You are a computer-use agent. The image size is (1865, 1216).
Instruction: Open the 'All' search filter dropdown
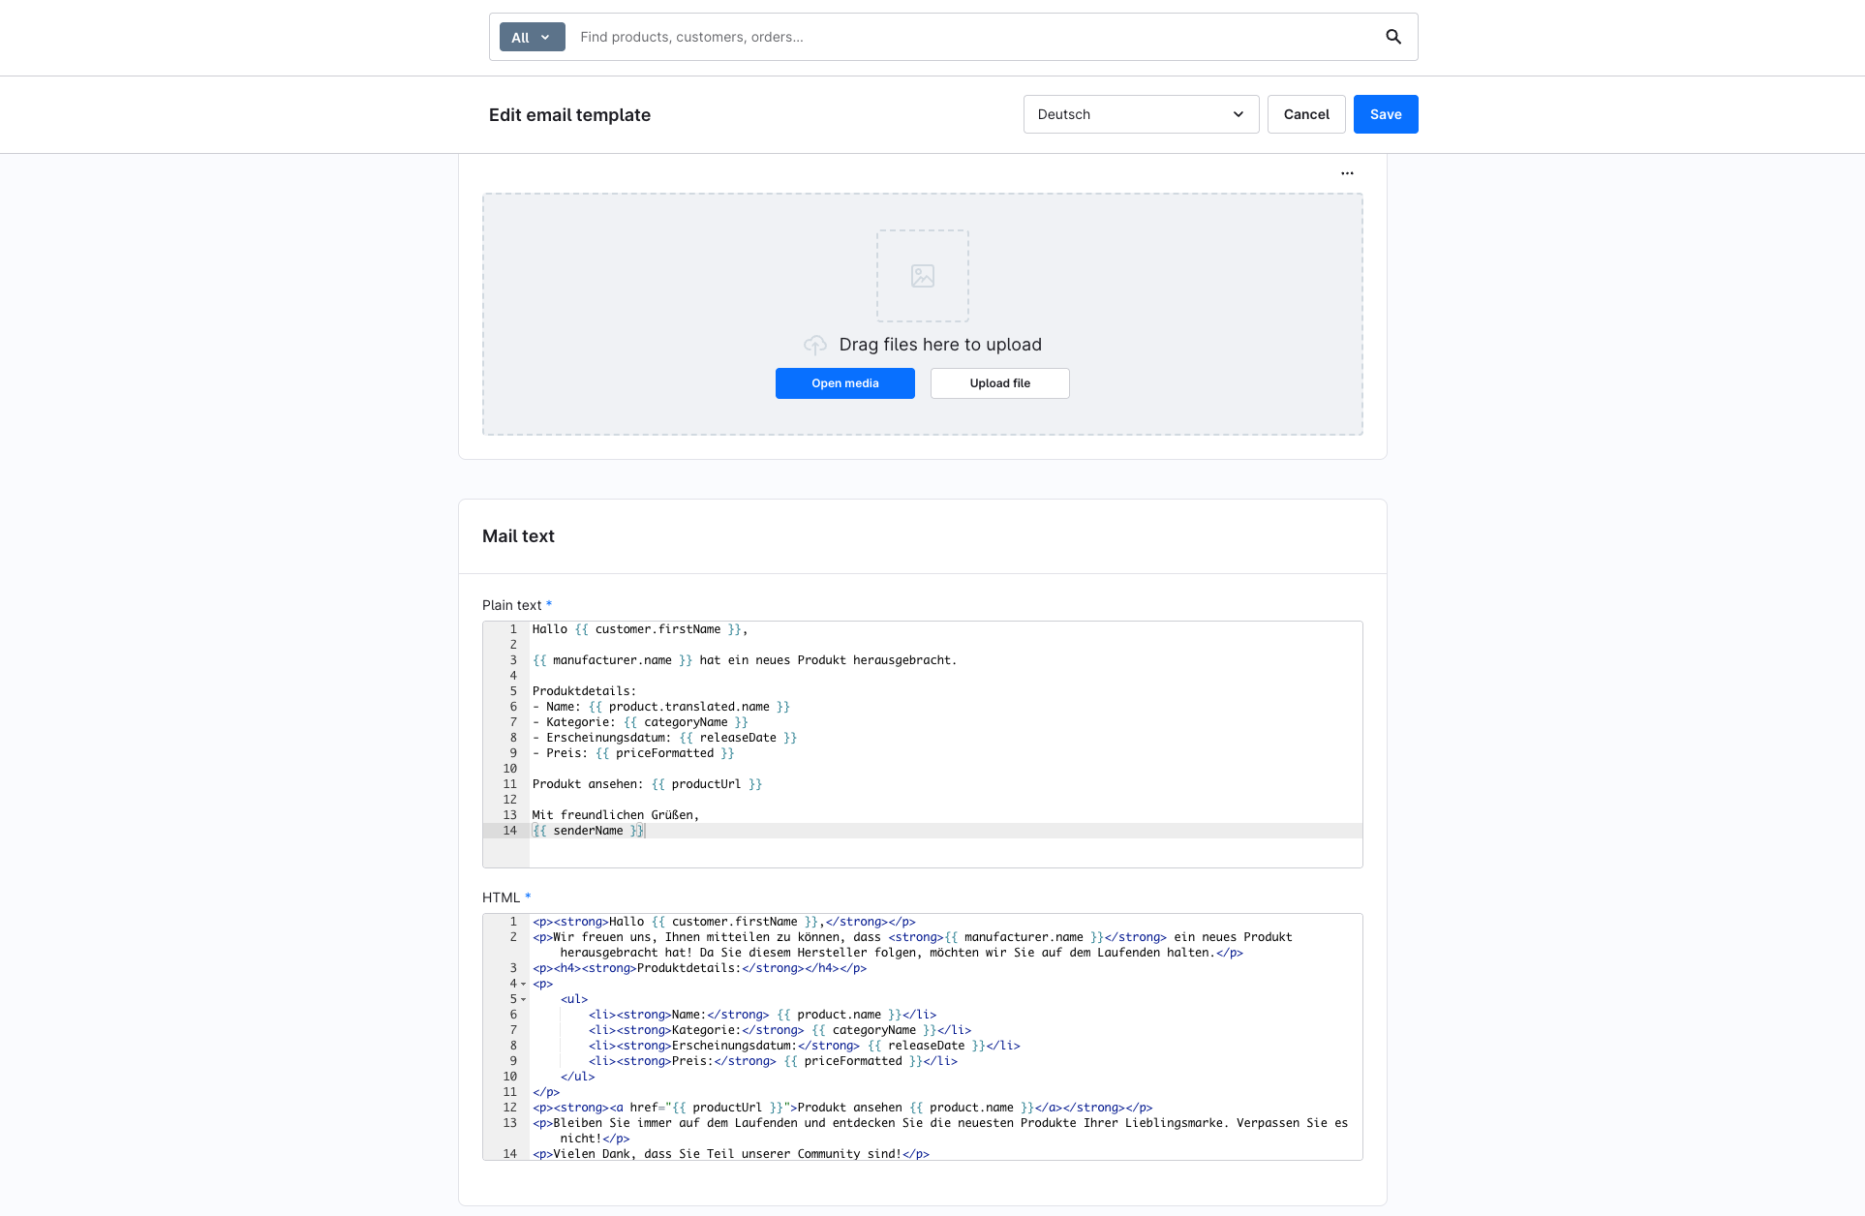click(532, 37)
